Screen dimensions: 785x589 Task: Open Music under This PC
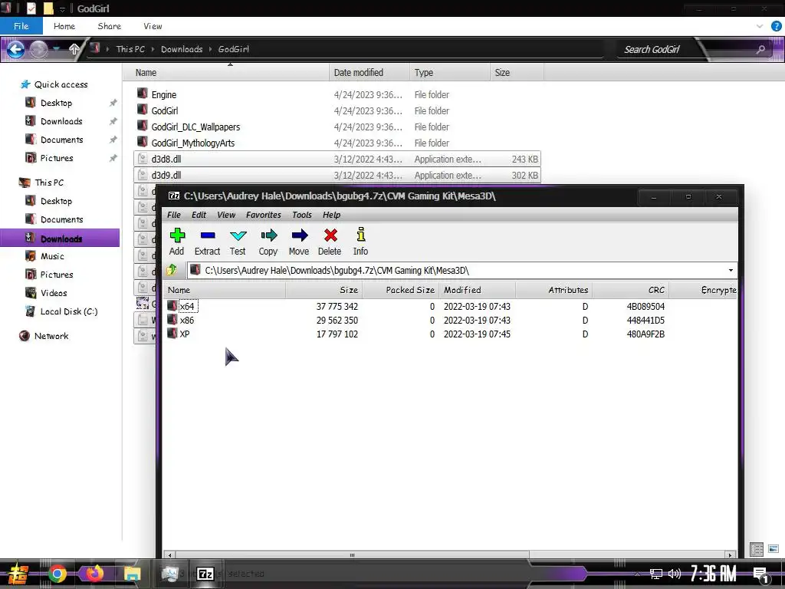(x=52, y=256)
